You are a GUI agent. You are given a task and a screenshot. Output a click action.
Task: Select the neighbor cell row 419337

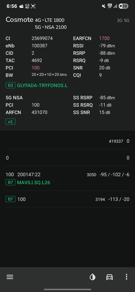click(67, 141)
